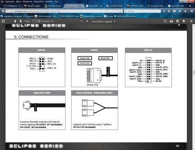Open a new tab with plus button

190,6
